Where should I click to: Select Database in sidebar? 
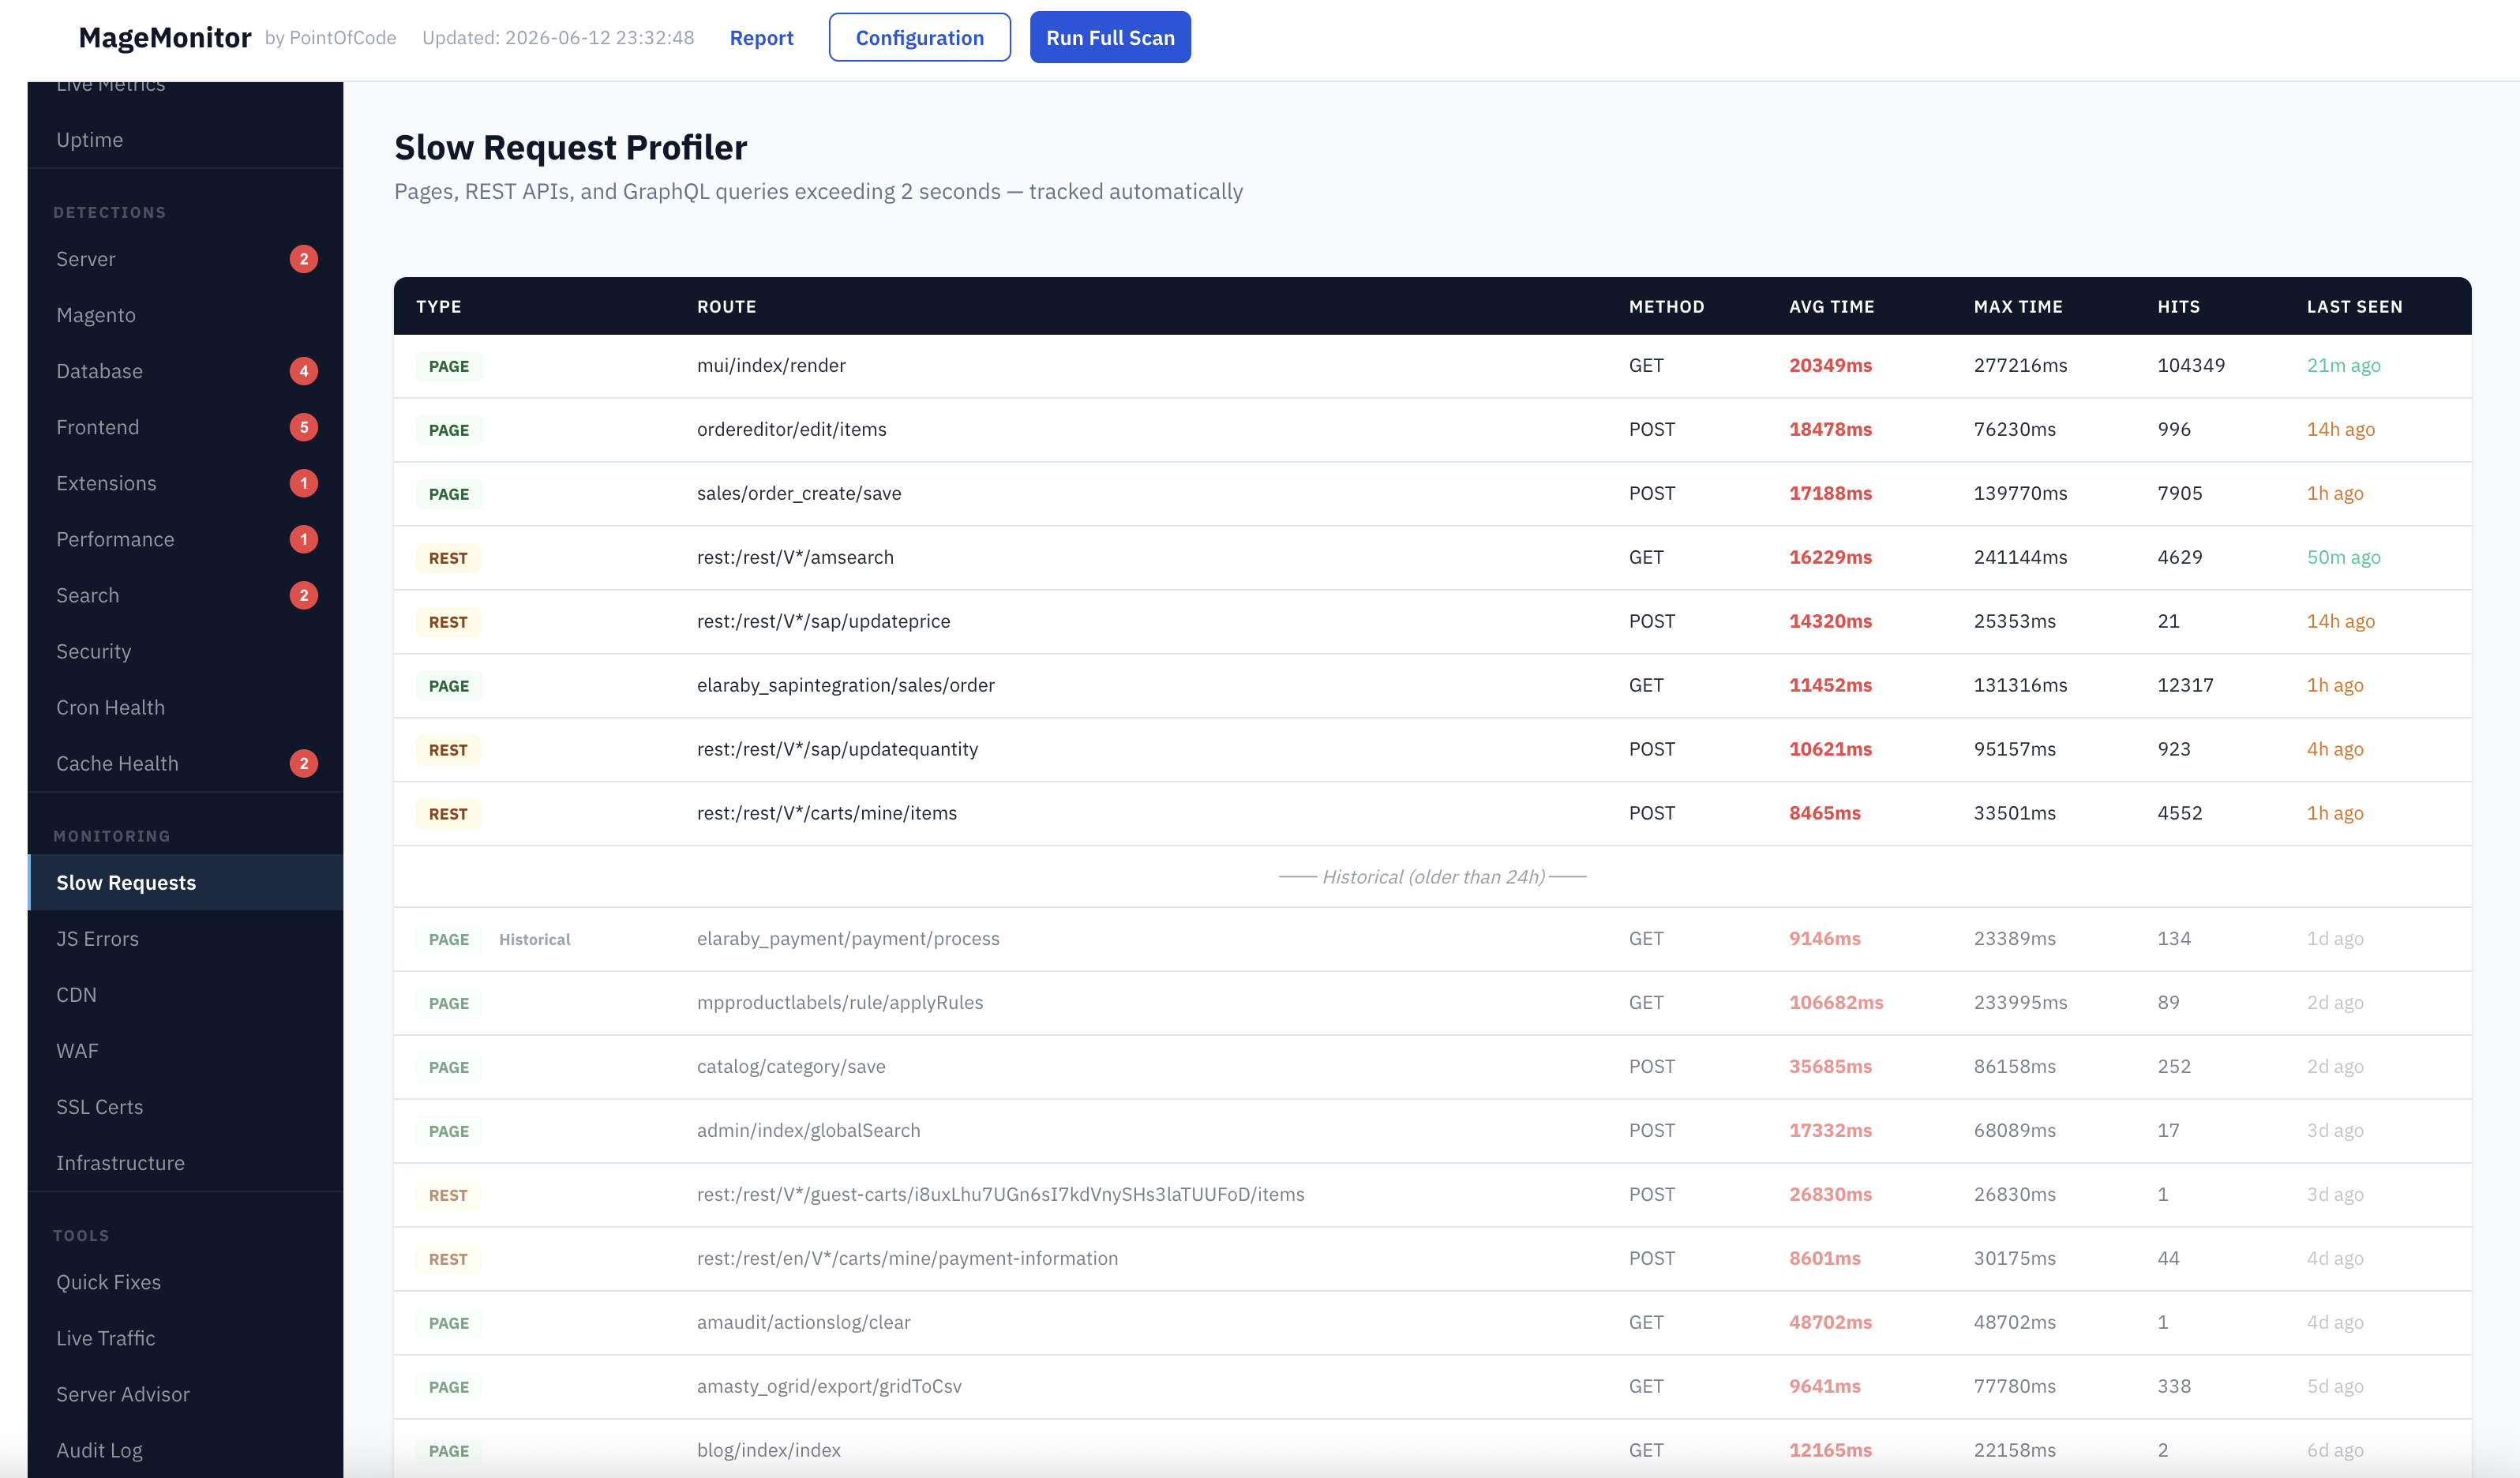click(x=186, y=371)
